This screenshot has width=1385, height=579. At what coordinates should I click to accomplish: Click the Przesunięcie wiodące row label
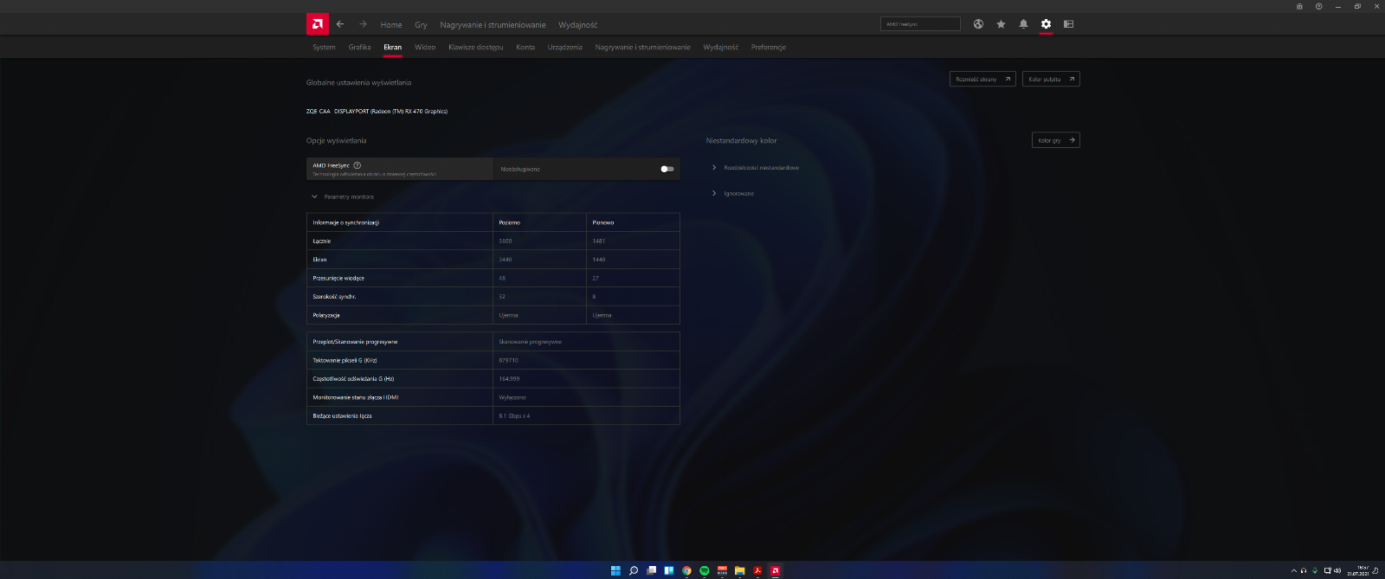coord(338,279)
